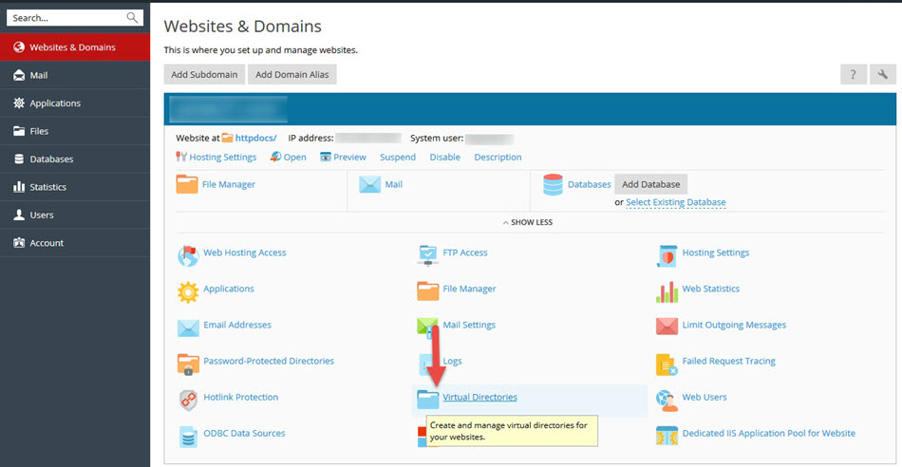
Task: Click the Password-Protected Directories folder icon
Action: [188, 363]
